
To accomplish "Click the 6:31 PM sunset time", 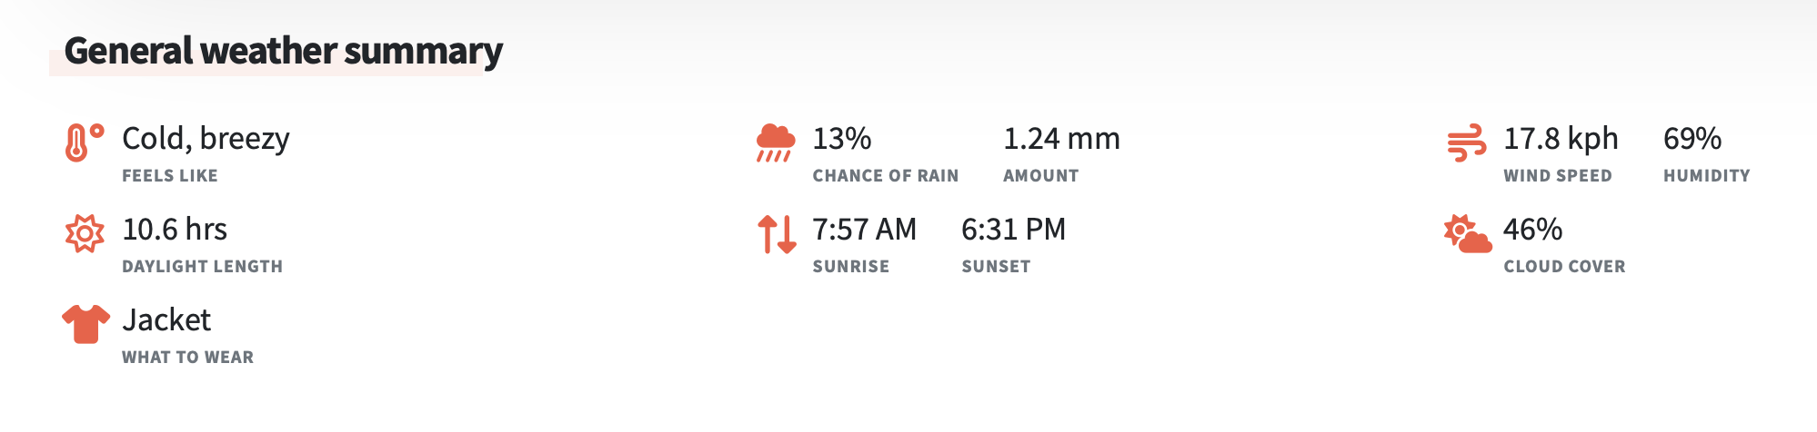I will pyautogui.click(x=1013, y=230).
